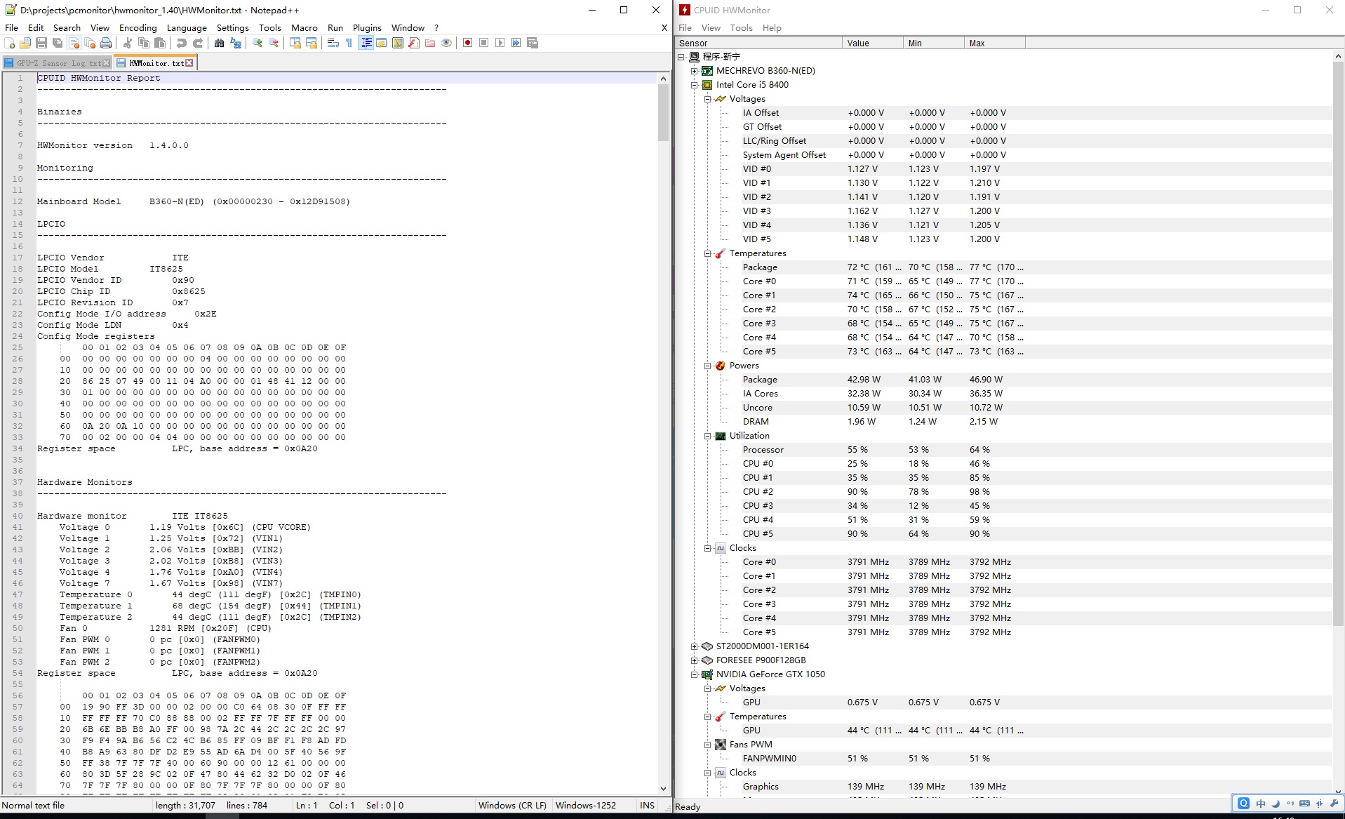Save all files in Notepad++
Image resolution: width=1345 pixels, height=819 pixels.
pyautogui.click(x=58, y=43)
